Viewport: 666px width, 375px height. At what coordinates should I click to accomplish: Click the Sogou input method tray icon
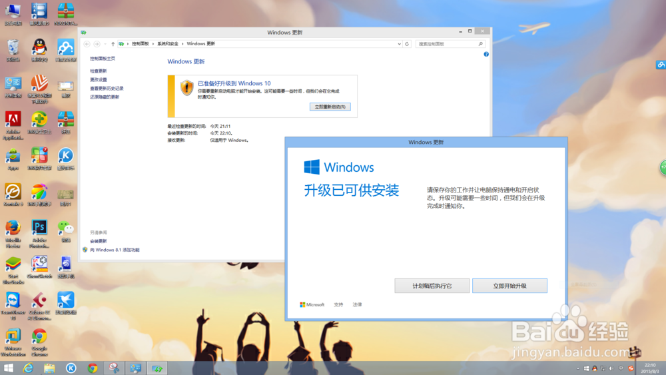click(x=631, y=368)
